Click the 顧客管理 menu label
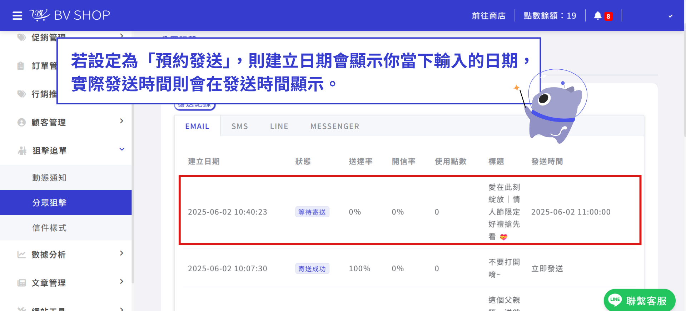Viewport: 686px width, 311px height. pyautogui.click(x=49, y=122)
